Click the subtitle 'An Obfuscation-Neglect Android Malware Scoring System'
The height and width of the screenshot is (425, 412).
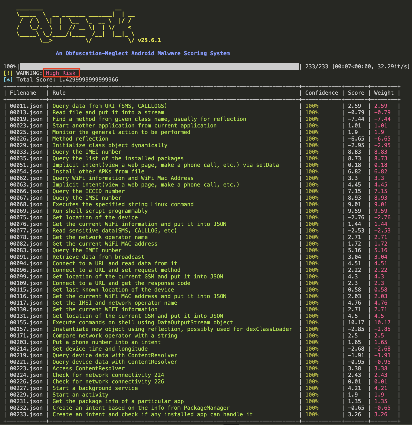coord(143,53)
